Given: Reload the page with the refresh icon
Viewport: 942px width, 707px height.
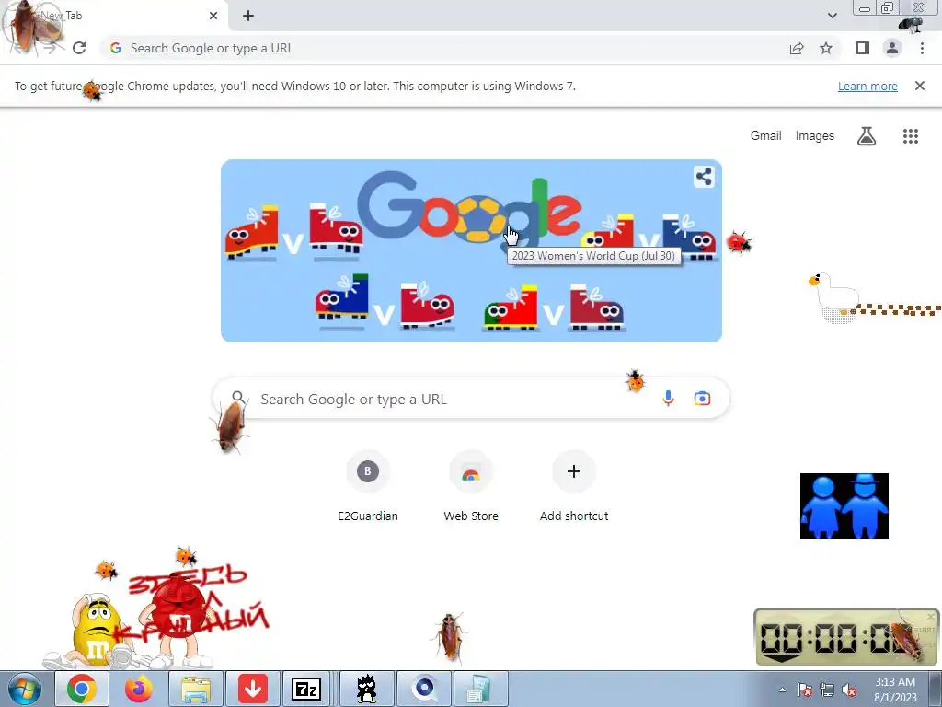Looking at the screenshot, I should 79,48.
